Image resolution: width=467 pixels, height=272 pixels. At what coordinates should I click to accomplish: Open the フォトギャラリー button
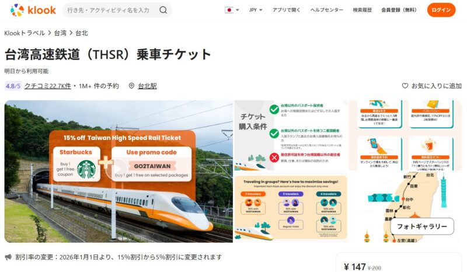pos(422,226)
